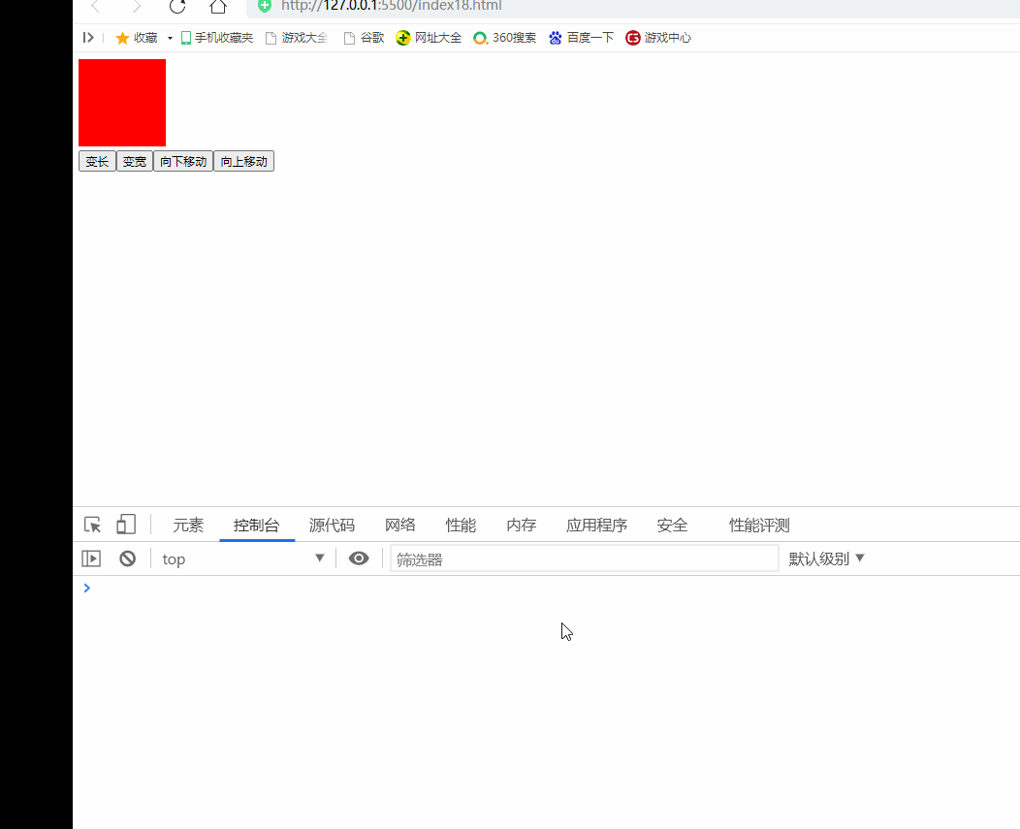Open 360搜索 bookmark
1020x829 pixels.
(505, 38)
